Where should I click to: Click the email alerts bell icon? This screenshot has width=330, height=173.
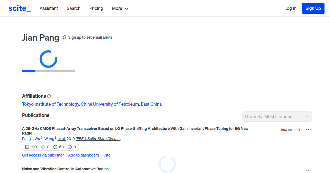click(x=64, y=37)
